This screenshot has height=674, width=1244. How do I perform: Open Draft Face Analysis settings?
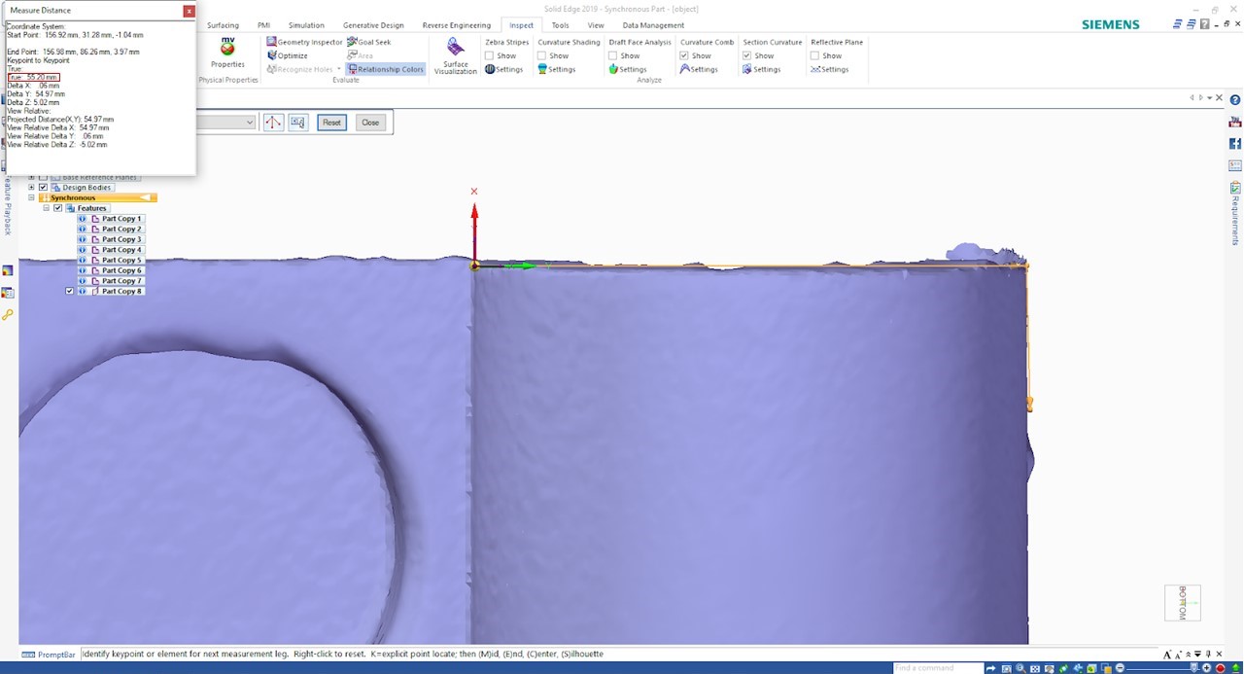[627, 69]
